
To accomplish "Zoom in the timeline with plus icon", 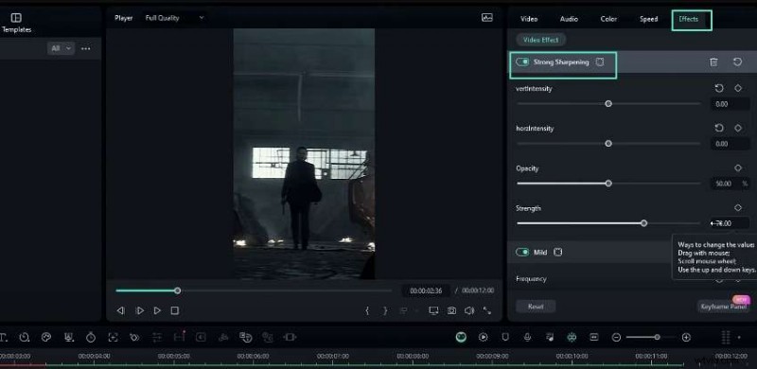I will (686, 337).
